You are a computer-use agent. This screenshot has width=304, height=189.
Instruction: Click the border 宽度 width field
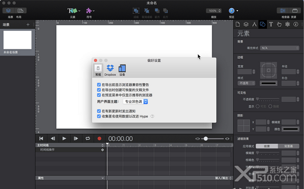pos(245,72)
